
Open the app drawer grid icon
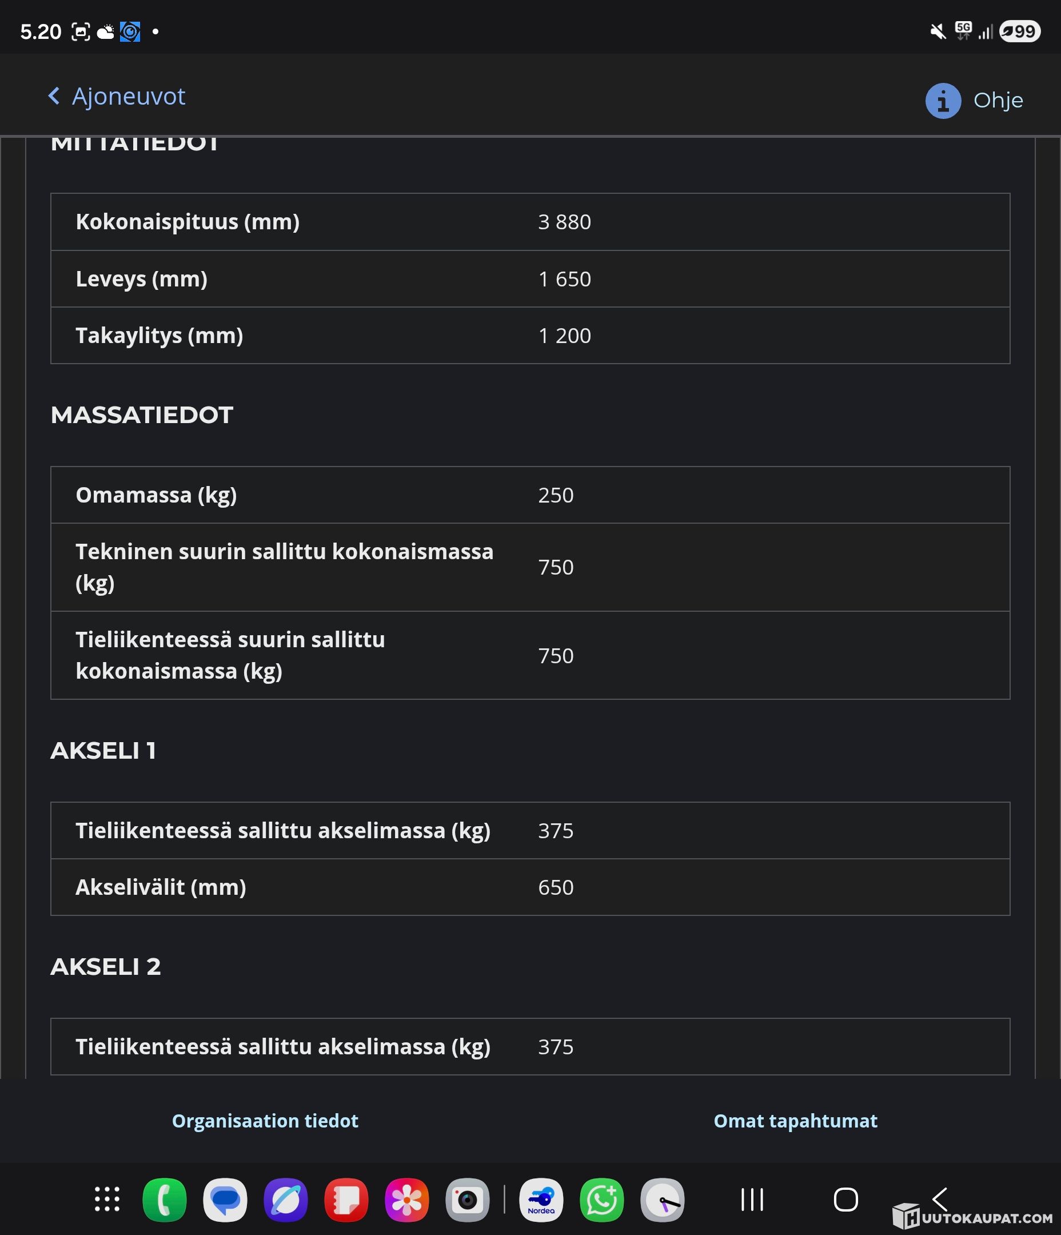(x=107, y=1199)
